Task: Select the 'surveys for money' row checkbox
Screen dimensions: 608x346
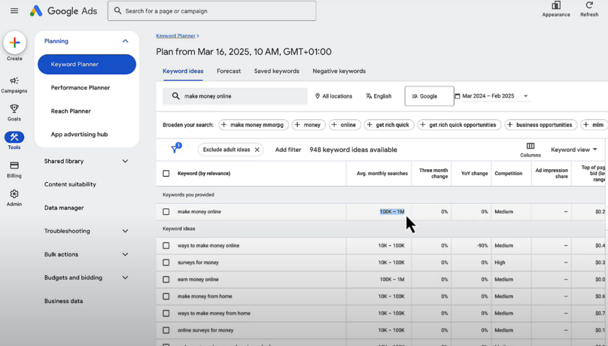Action: (166, 263)
